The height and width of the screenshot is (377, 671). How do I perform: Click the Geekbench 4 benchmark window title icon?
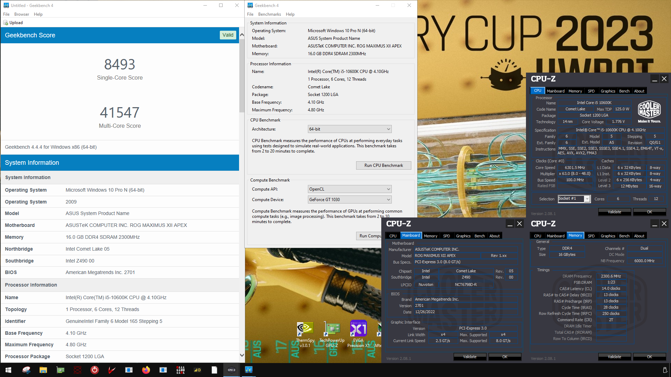250,5
